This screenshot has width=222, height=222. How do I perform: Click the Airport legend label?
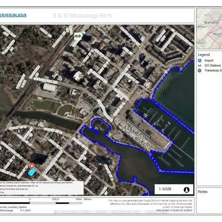tap(209, 60)
